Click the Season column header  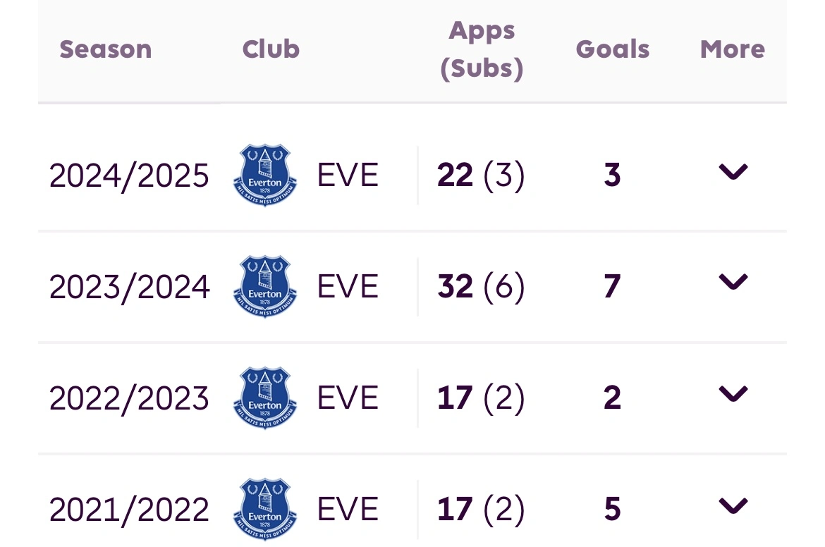point(106,49)
